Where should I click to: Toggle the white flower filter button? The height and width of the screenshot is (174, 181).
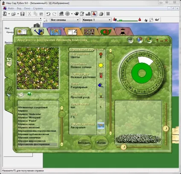(21, 94)
